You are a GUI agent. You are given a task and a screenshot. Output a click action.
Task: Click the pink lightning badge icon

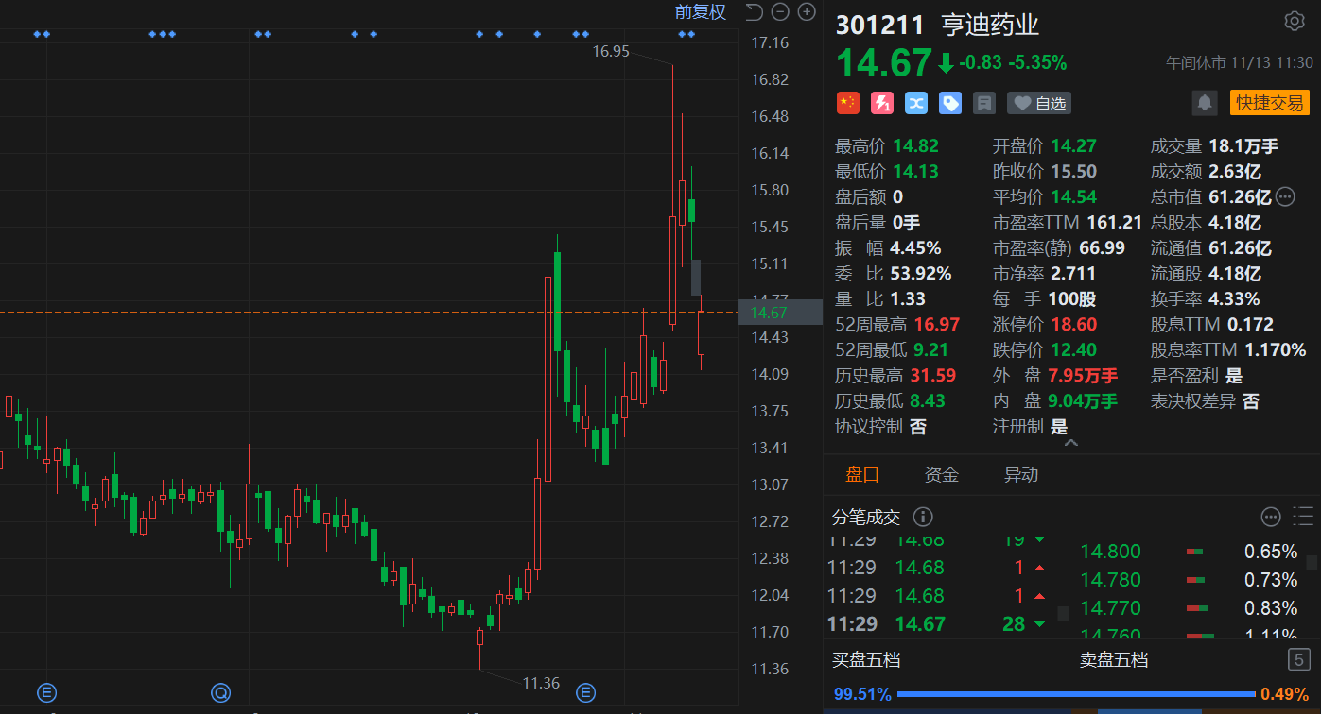[882, 103]
